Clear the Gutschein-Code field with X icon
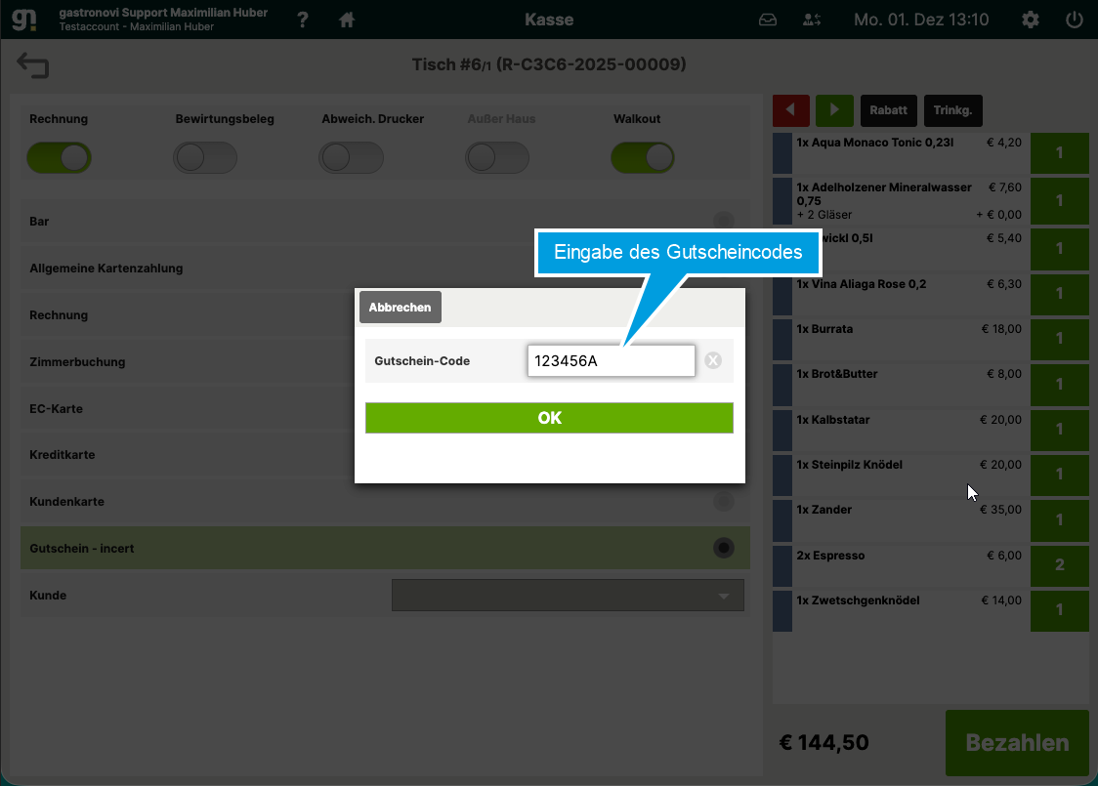 click(x=713, y=360)
